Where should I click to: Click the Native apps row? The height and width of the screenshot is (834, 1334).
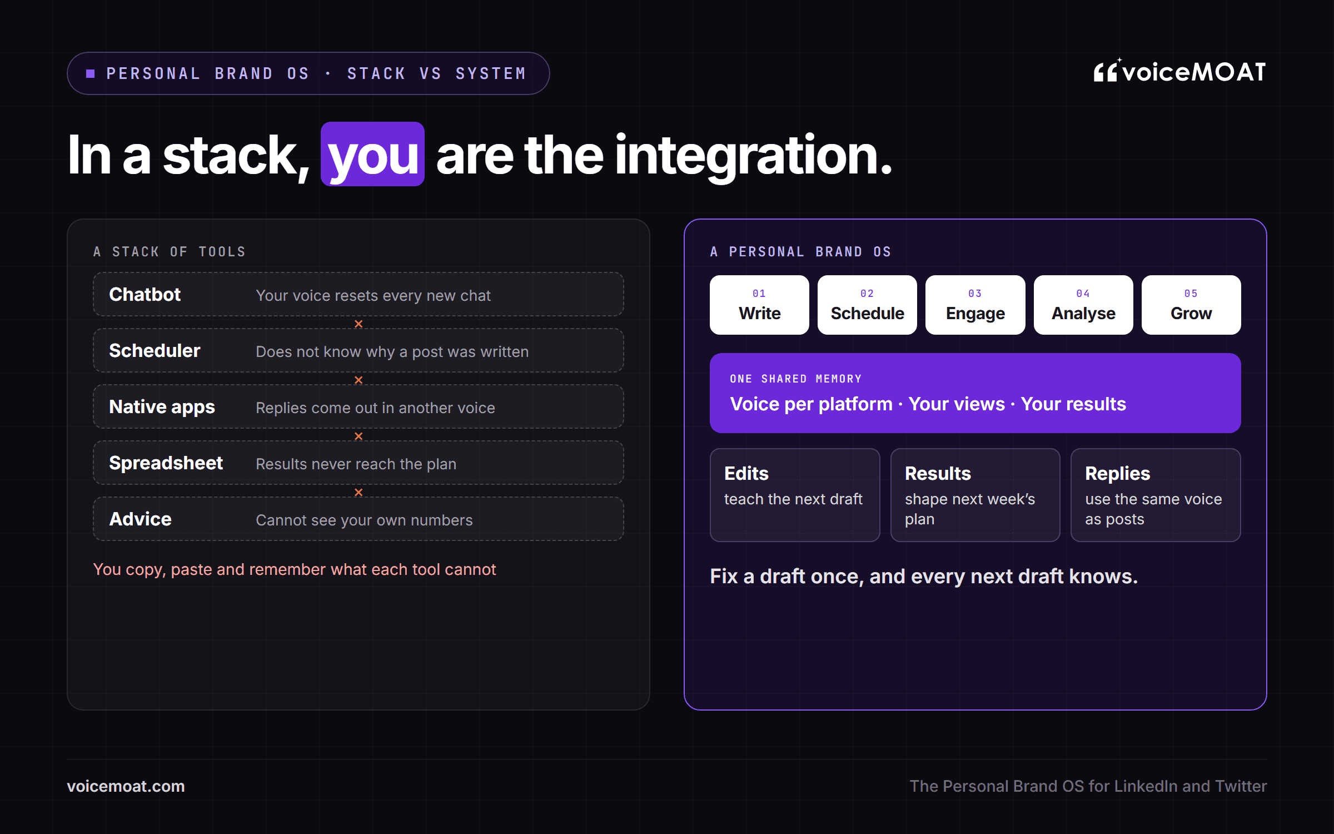pyautogui.click(x=359, y=406)
